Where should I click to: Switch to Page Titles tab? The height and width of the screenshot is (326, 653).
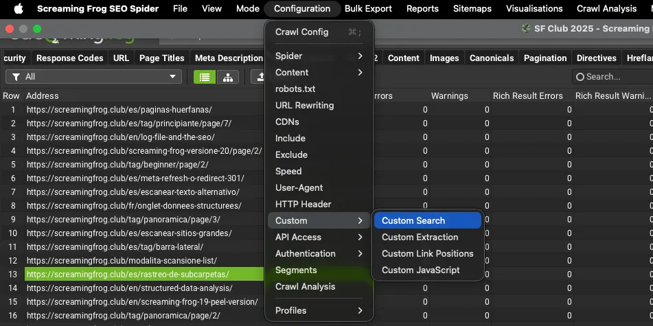(161, 58)
